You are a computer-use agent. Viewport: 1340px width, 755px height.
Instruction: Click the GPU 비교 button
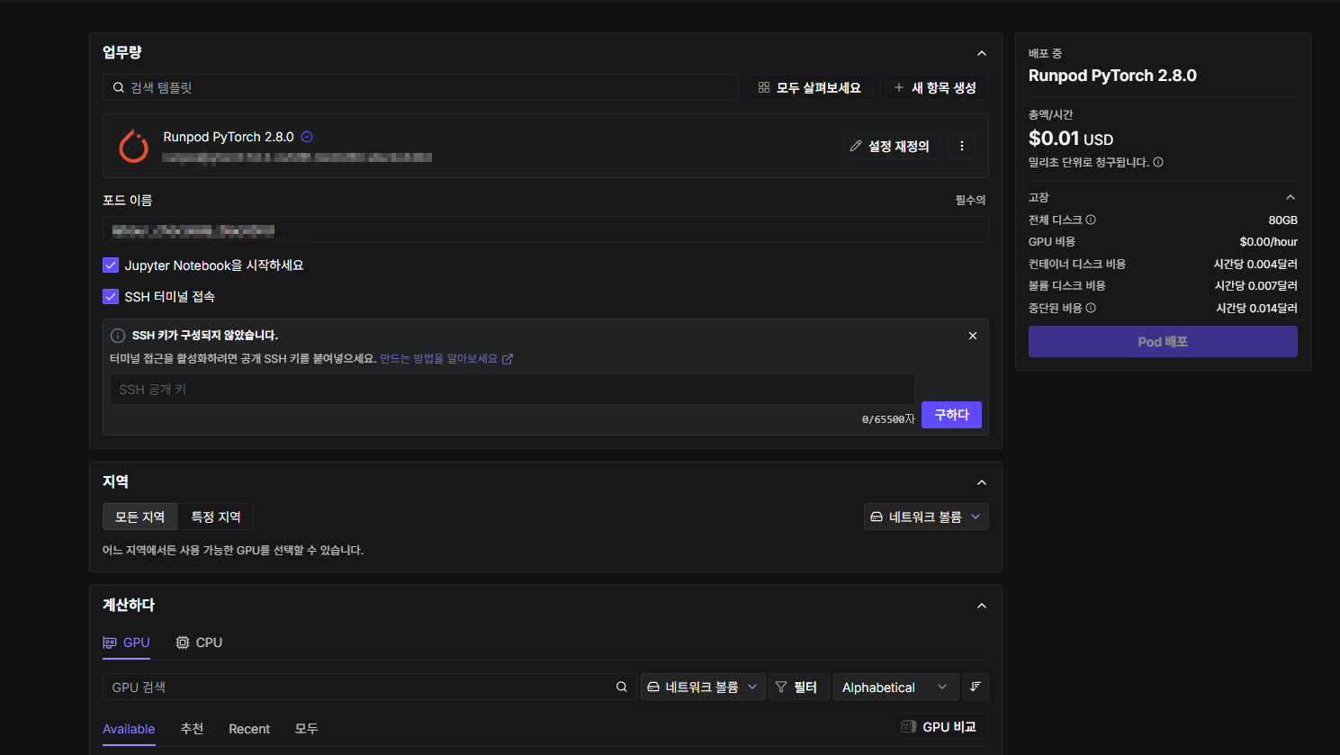pos(941,726)
